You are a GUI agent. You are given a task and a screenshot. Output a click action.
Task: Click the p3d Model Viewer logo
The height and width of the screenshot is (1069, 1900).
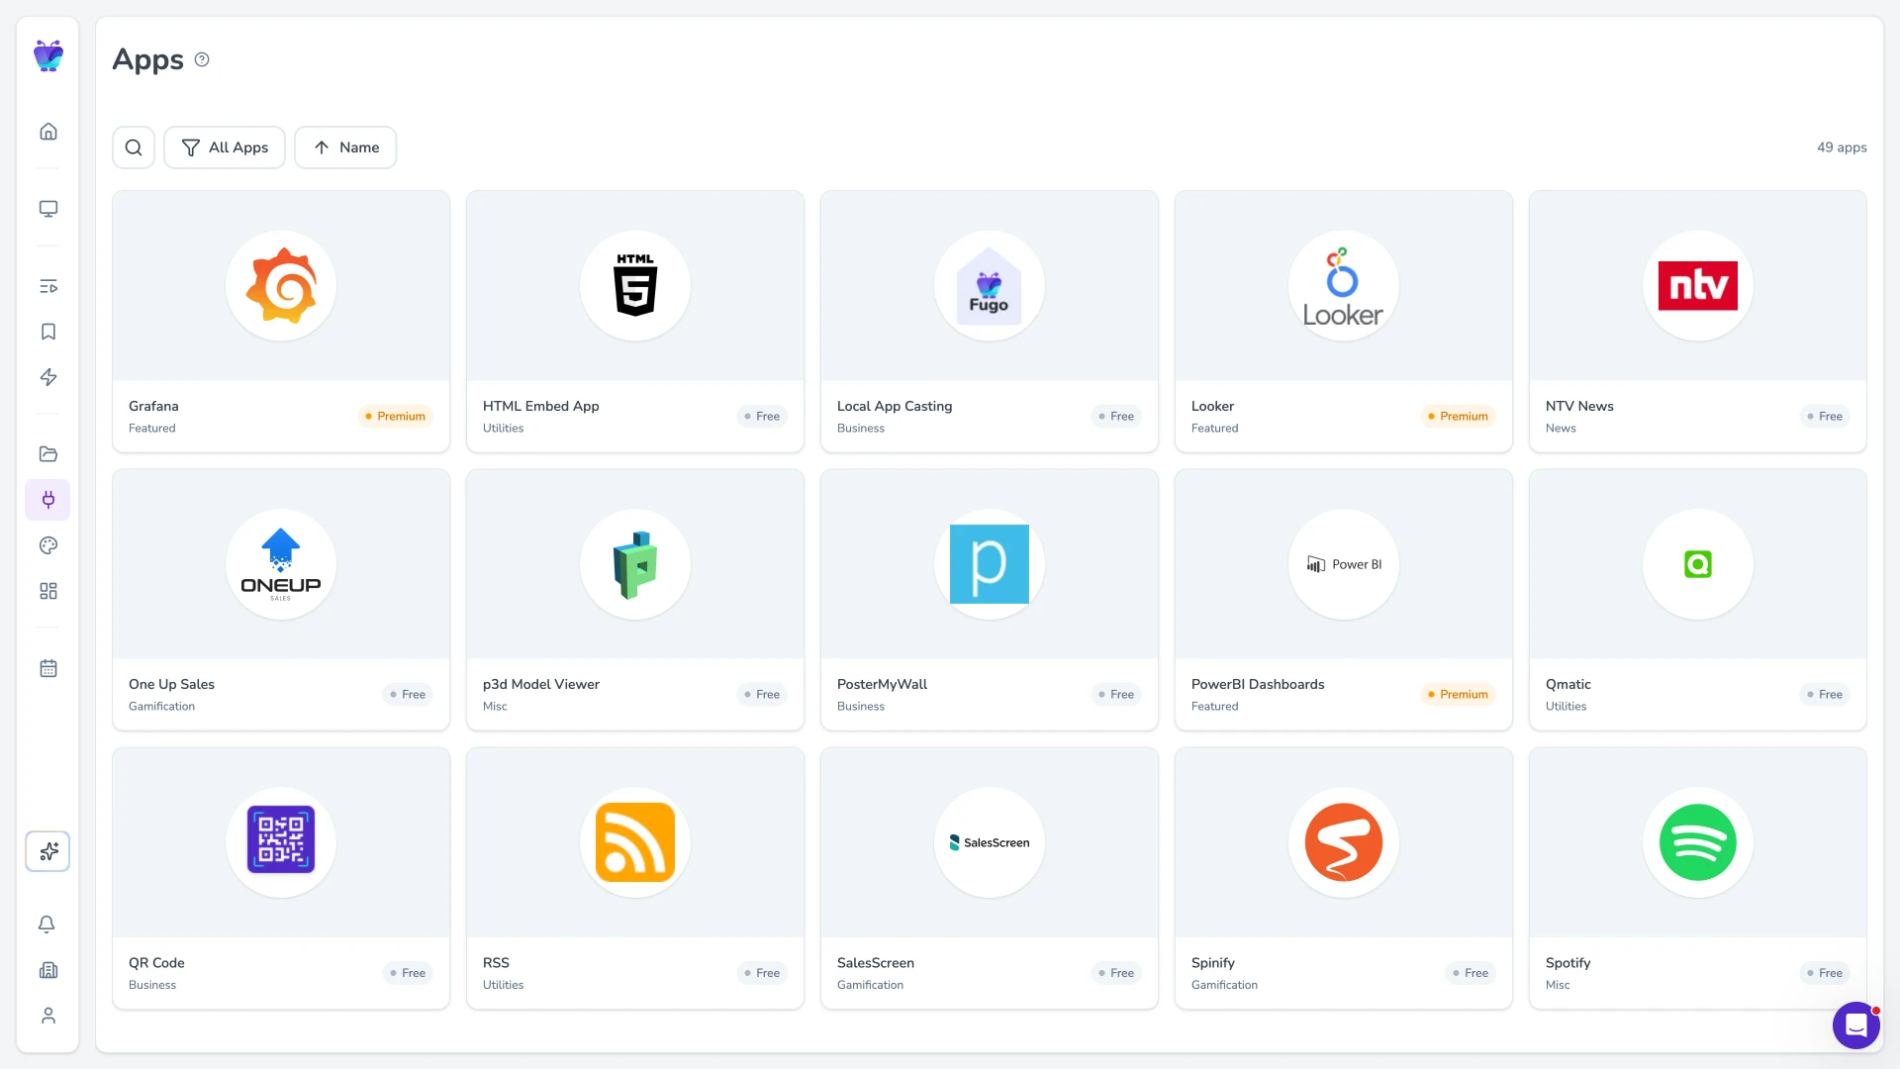(x=635, y=564)
